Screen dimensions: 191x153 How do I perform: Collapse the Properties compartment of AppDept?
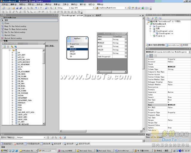tap(68, 44)
